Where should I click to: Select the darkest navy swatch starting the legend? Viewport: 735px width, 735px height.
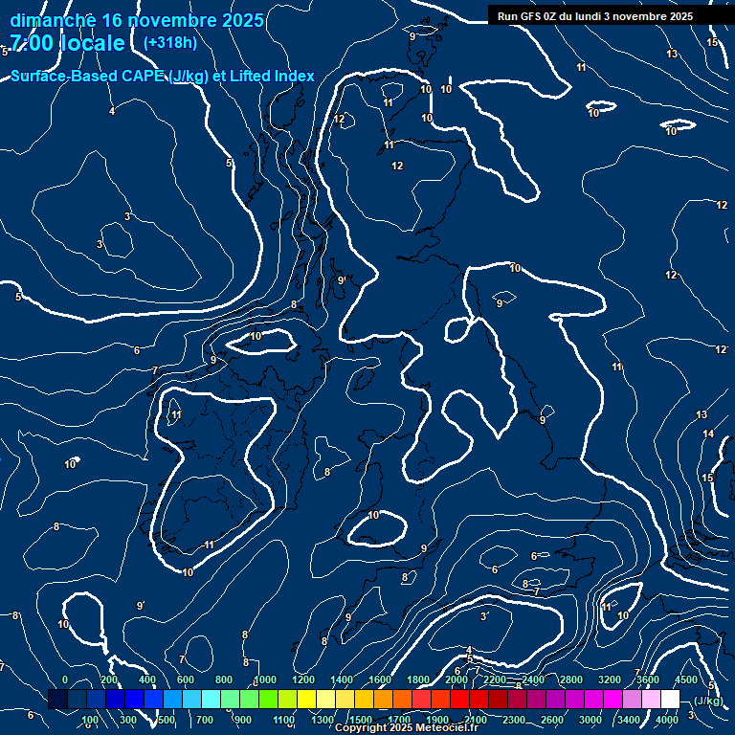tap(57, 699)
